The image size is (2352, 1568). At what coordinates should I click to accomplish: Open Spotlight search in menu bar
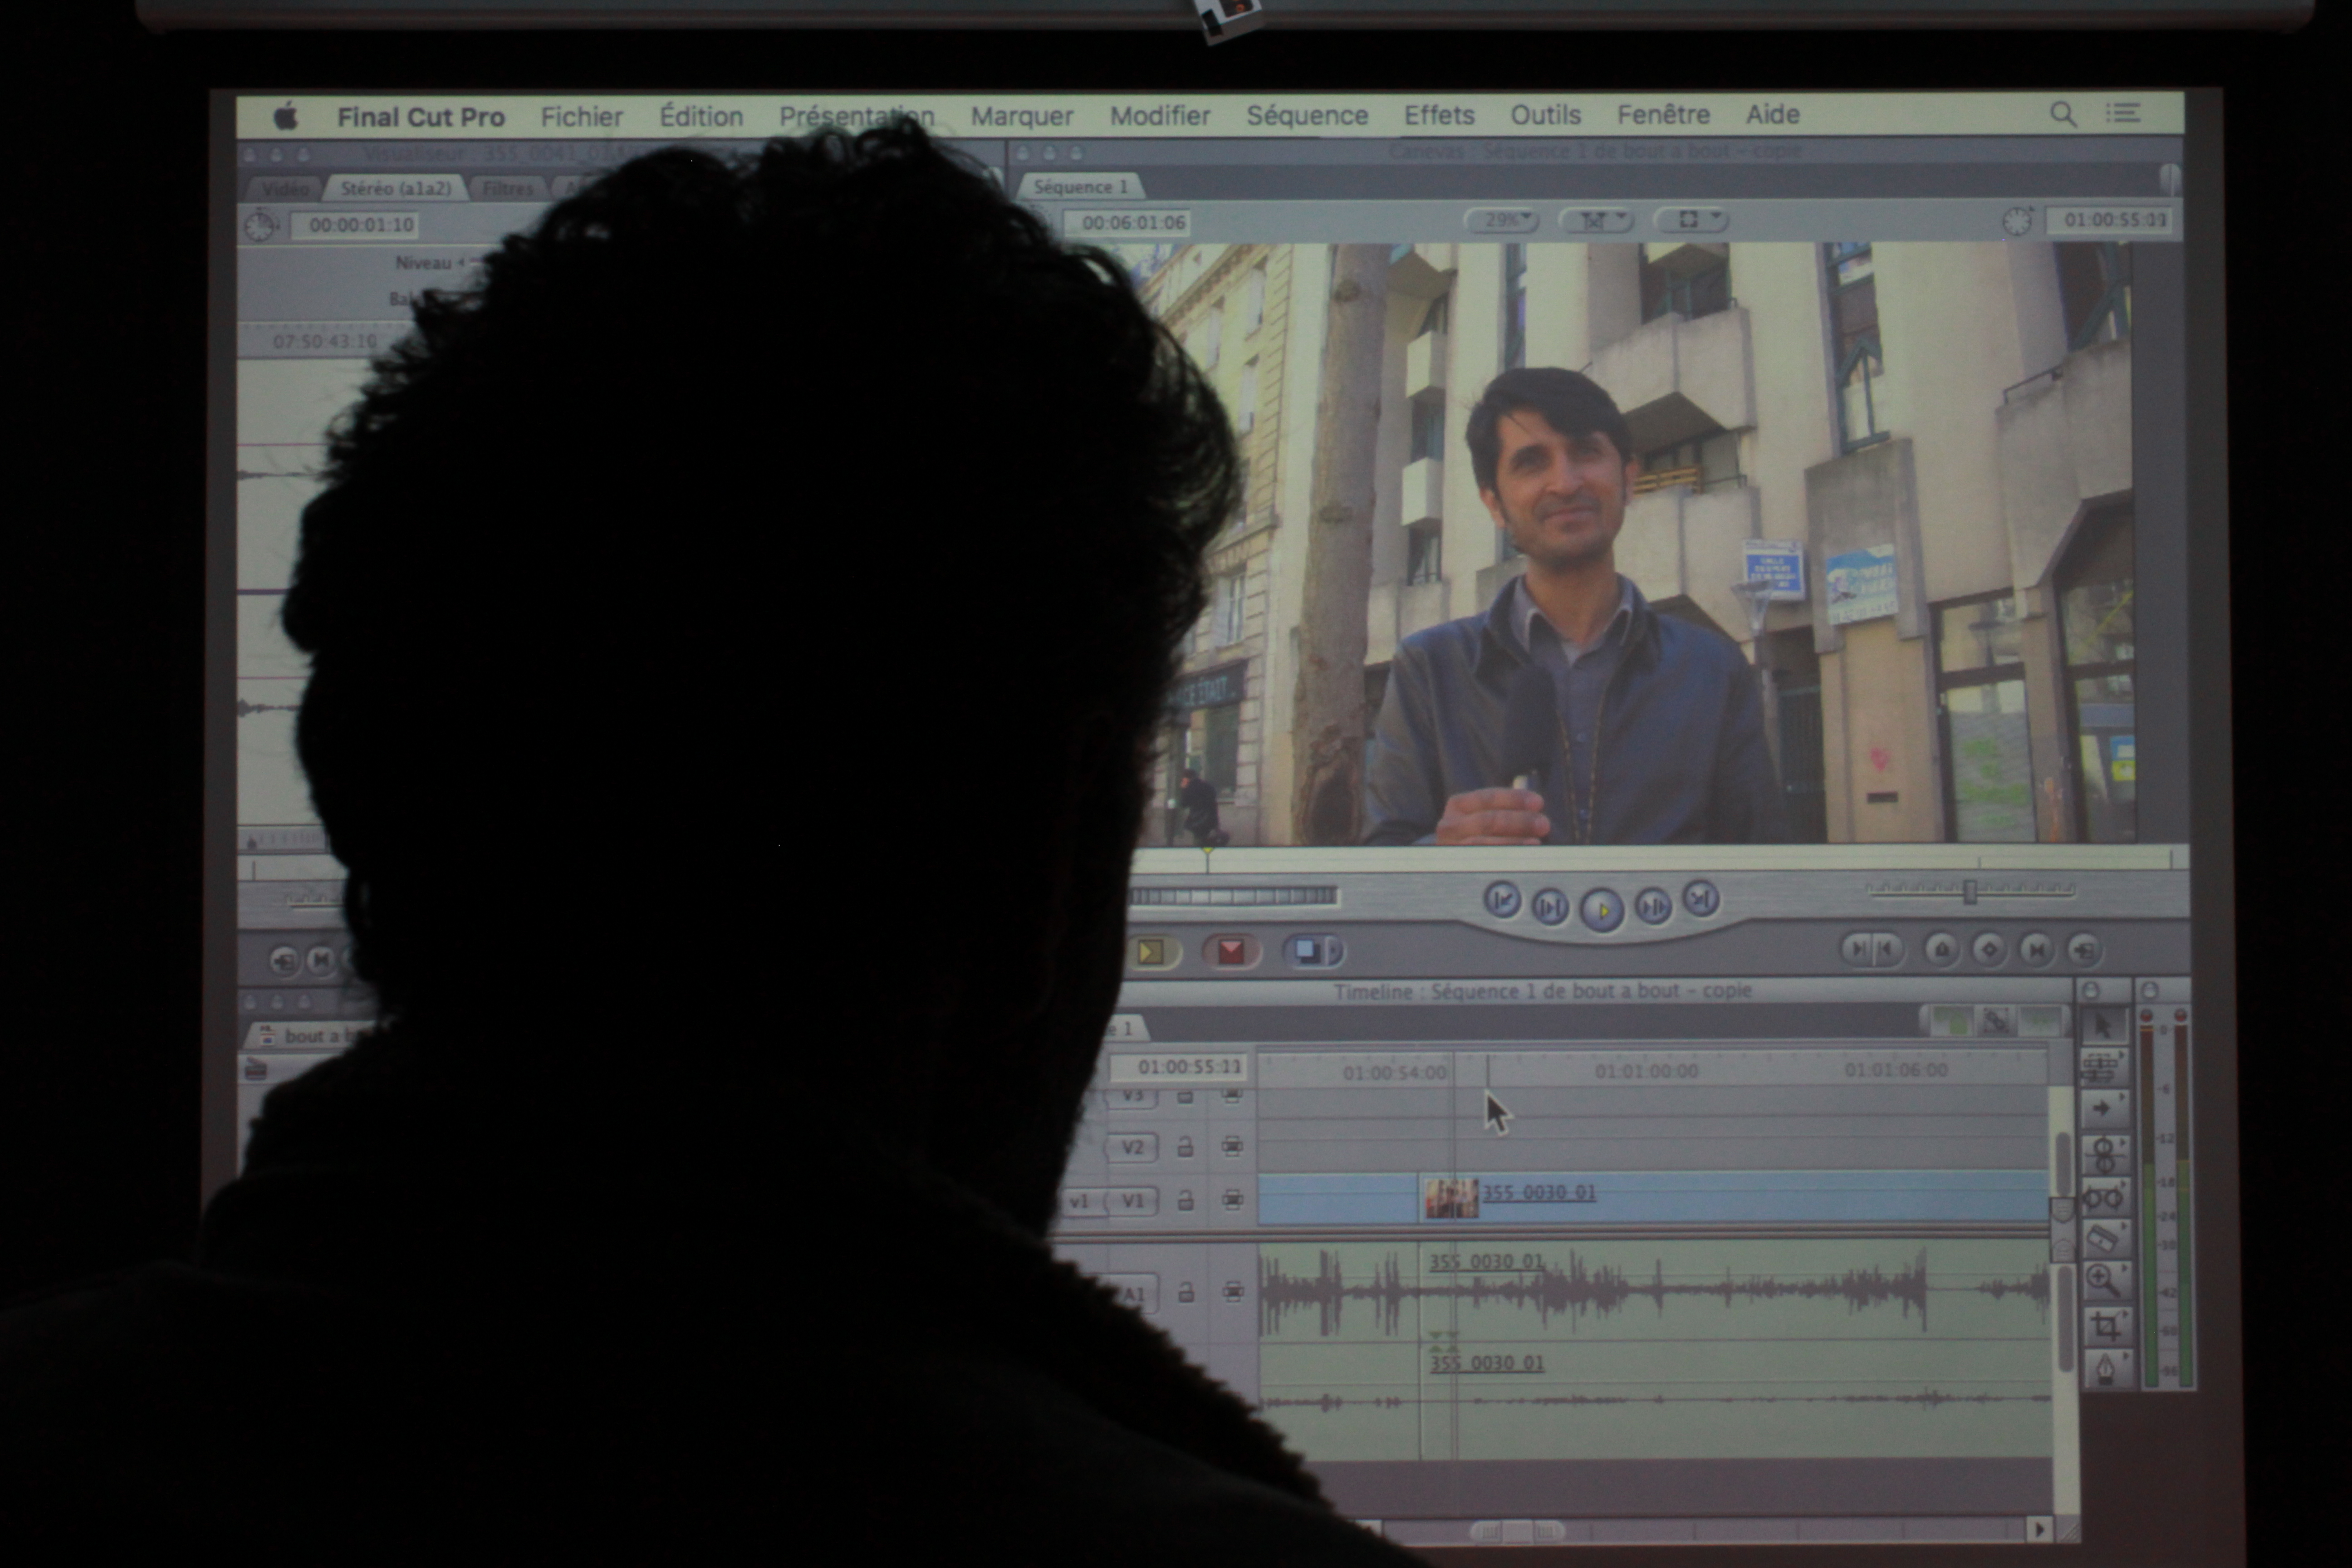2063,114
